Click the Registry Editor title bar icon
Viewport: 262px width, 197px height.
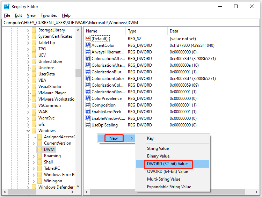click(7, 7)
